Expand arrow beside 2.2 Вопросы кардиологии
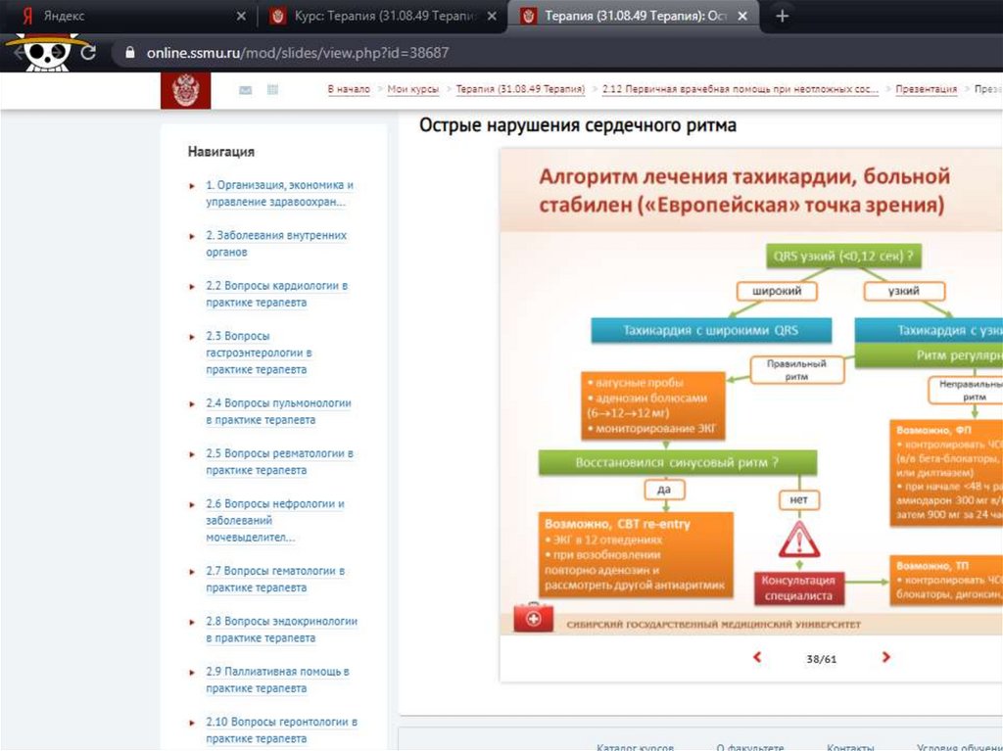The width and height of the screenshot is (1003, 751). [192, 287]
